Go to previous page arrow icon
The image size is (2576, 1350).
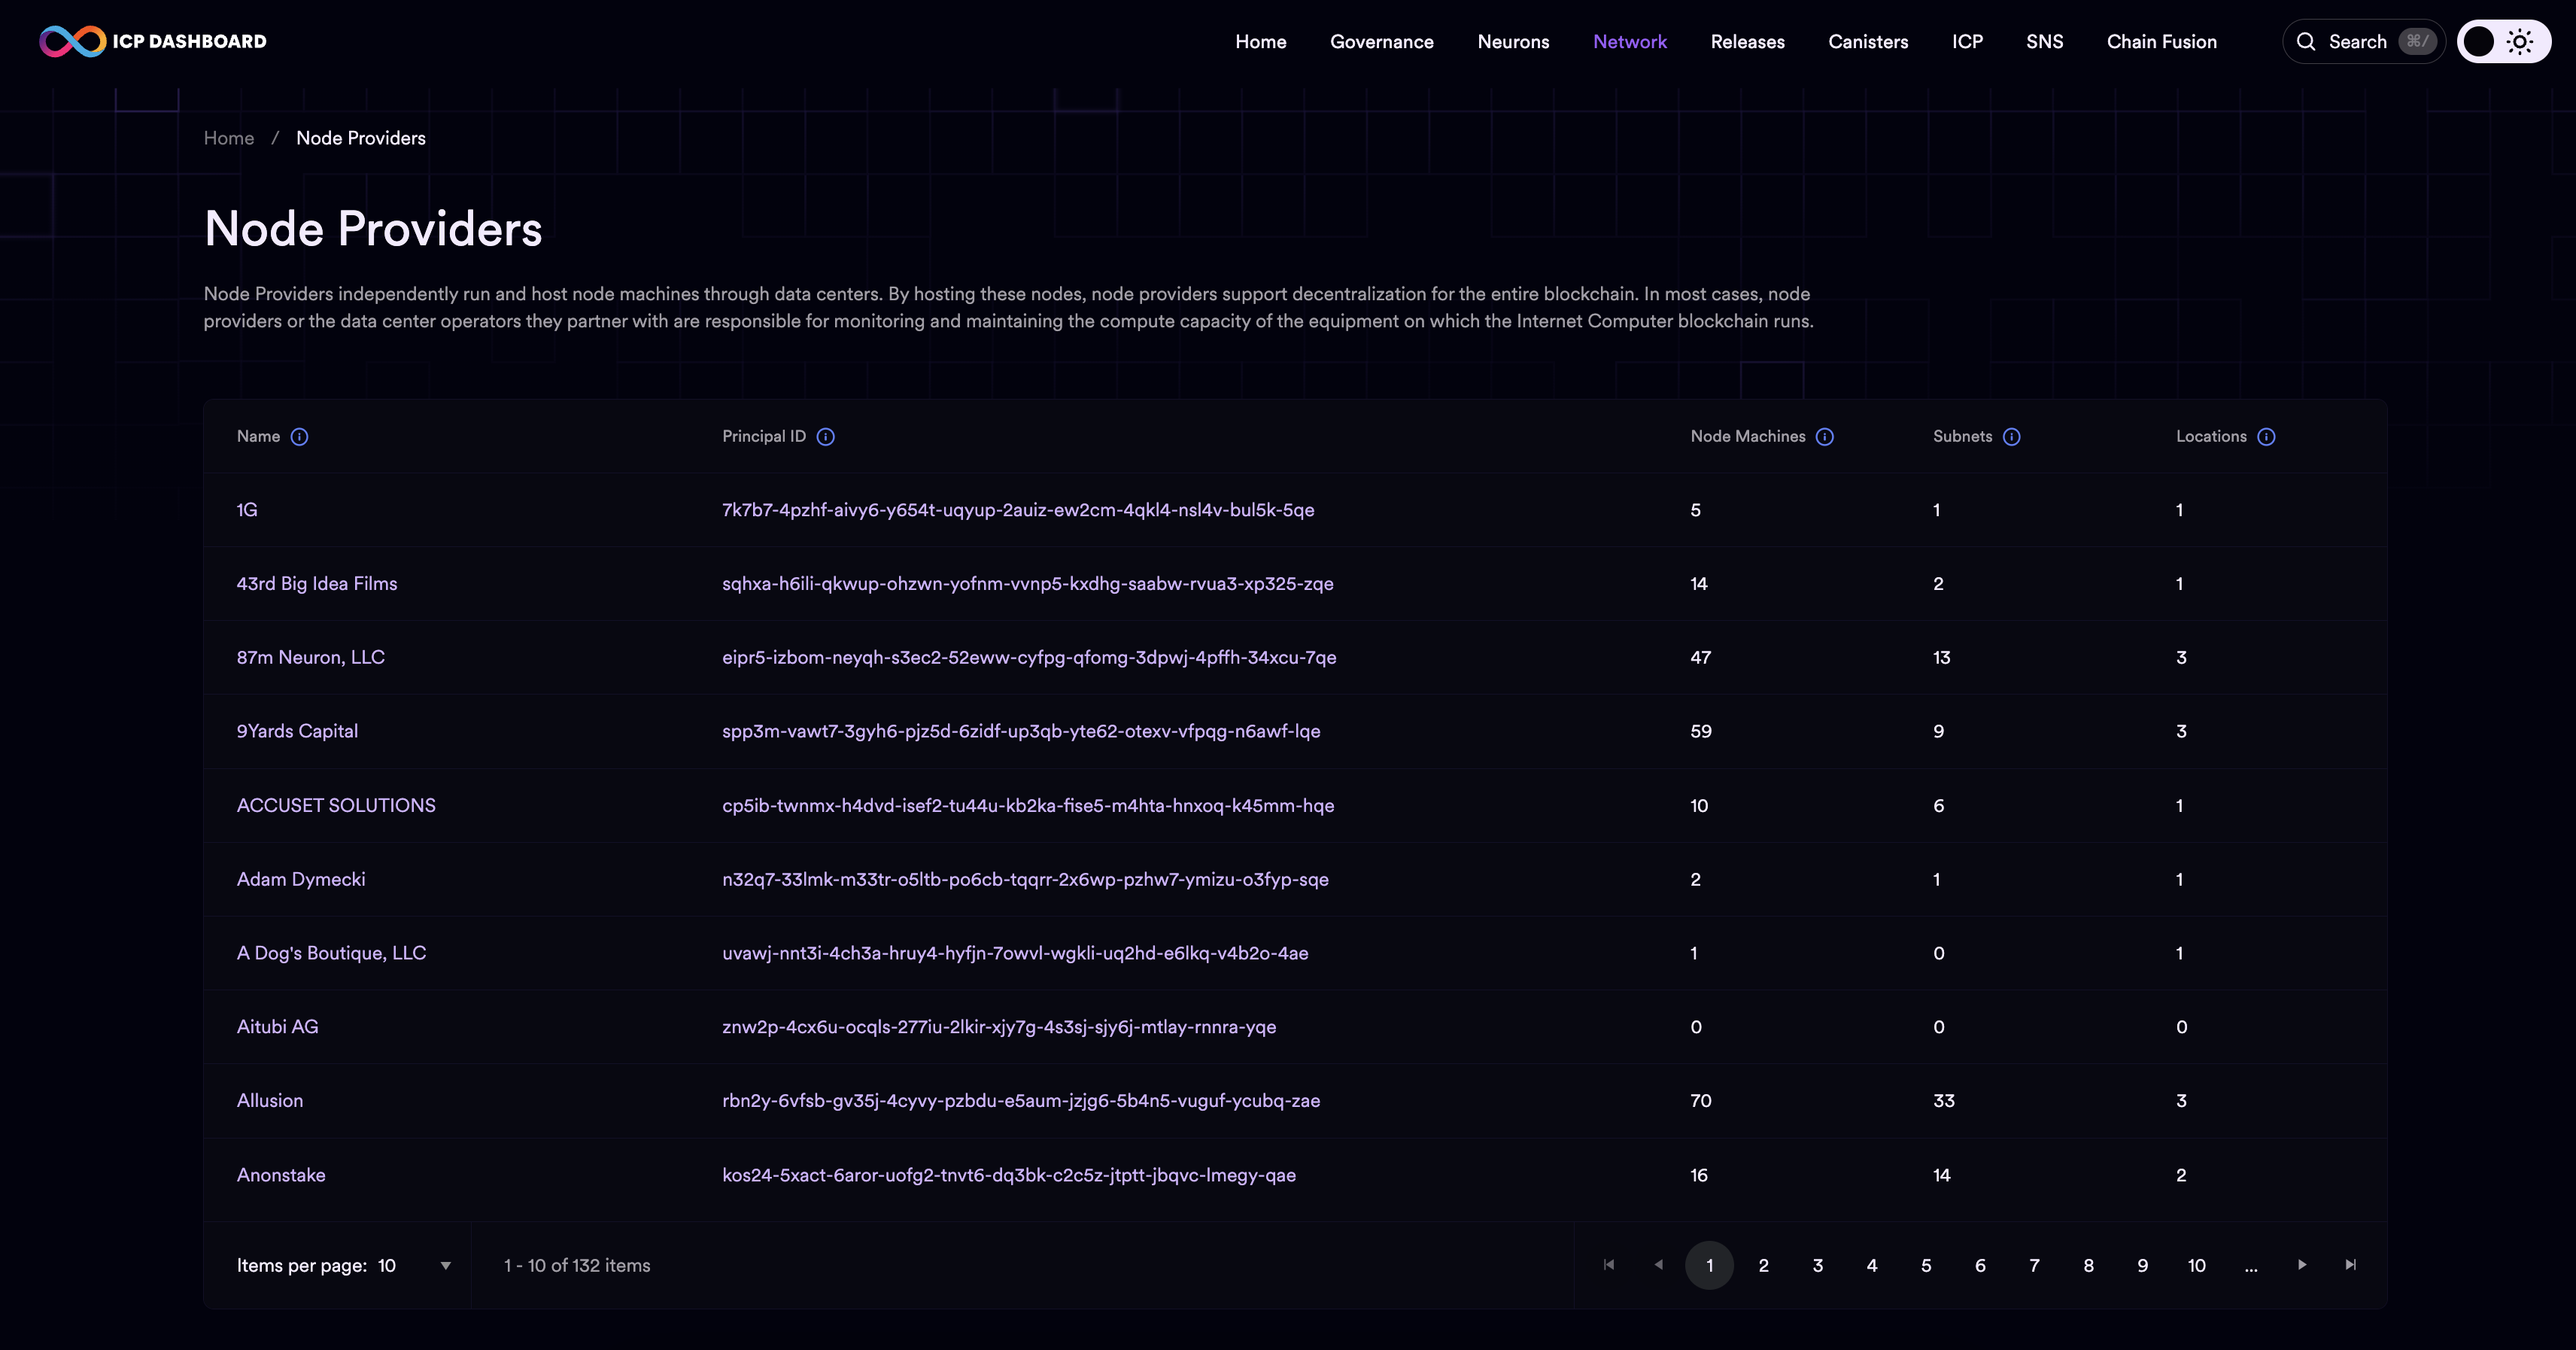(1659, 1265)
